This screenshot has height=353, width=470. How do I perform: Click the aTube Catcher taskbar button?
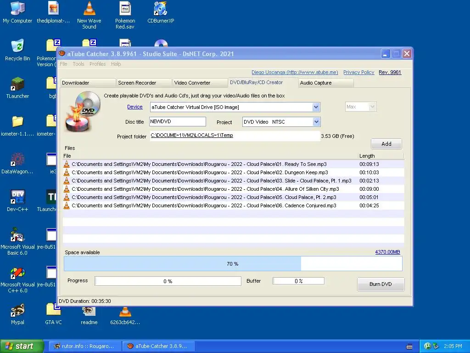(x=158, y=346)
